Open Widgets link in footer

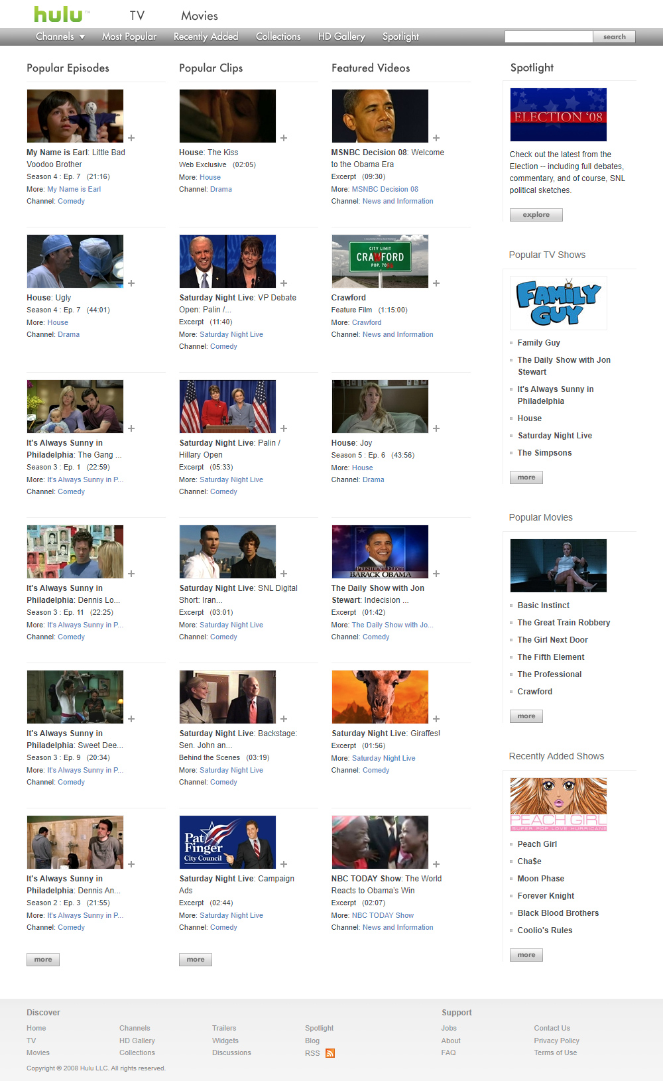click(225, 1041)
